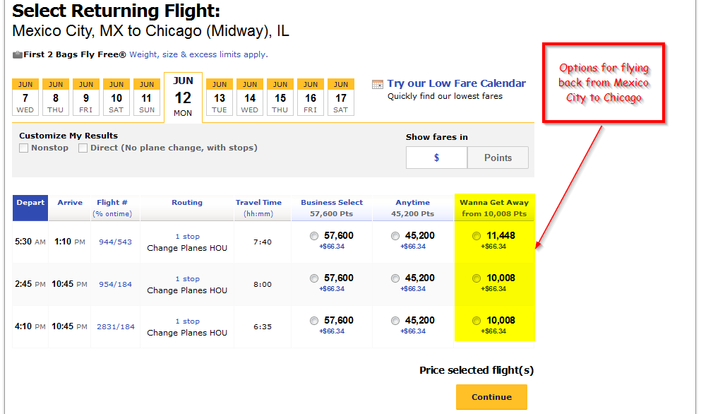View 1 stop routing for 2:45 PM flight
Viewport: 701px width, 414px height.
187,279
